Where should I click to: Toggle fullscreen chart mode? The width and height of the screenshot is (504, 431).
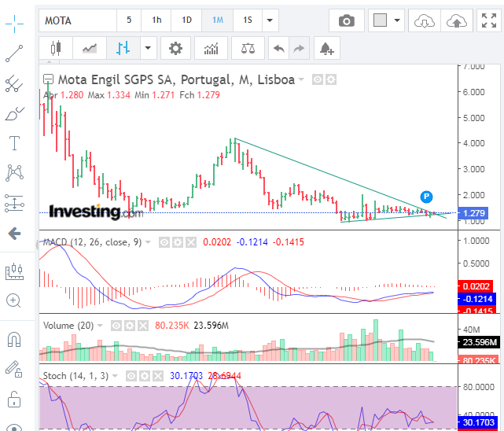click(x=489, y=20)
